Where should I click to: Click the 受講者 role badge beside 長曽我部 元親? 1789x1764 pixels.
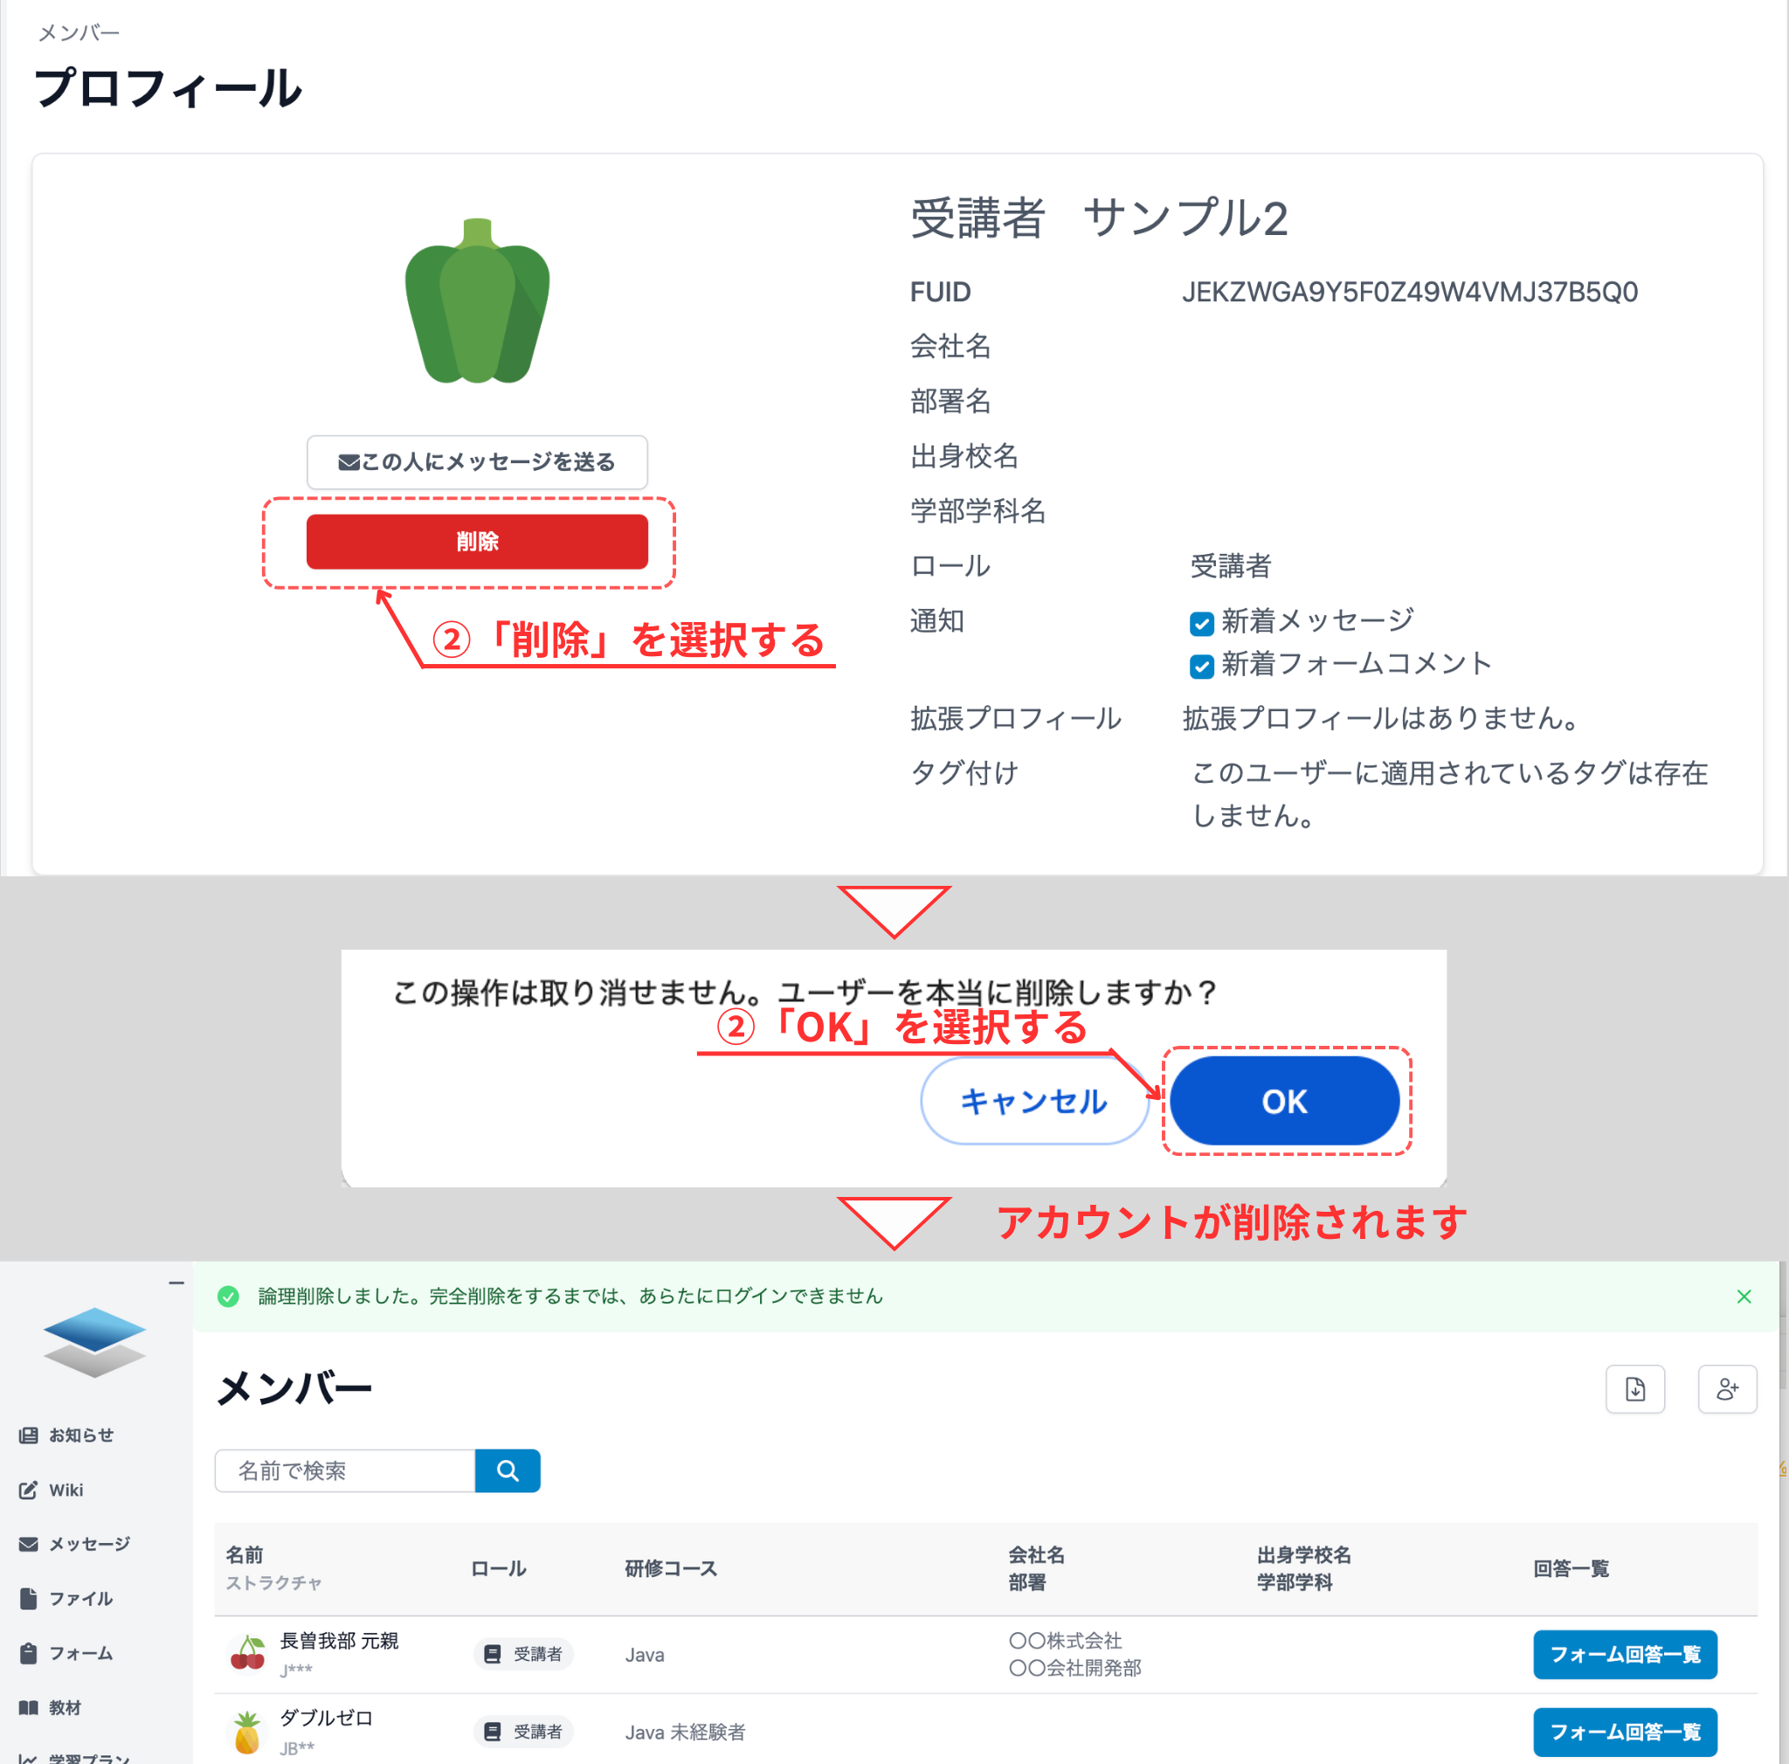[x=523, y=1654]
